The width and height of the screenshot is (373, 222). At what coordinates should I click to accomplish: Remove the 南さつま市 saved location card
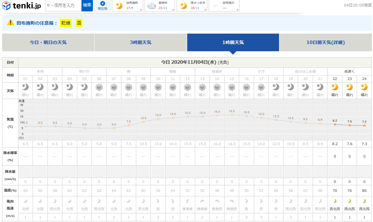coord(205,10)
